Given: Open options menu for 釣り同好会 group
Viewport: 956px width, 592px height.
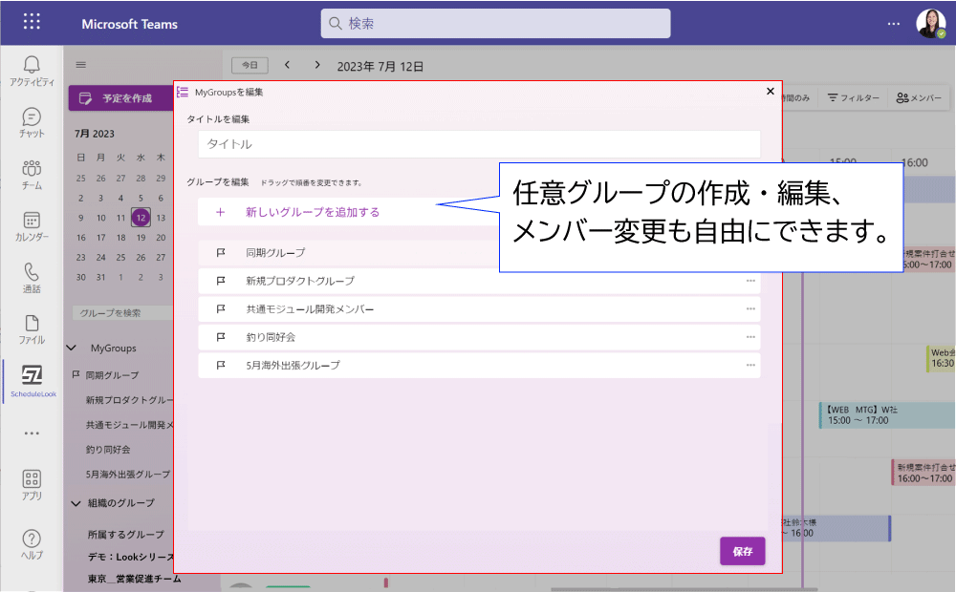Looking at the screenshot, I should (x=750, y=337).
